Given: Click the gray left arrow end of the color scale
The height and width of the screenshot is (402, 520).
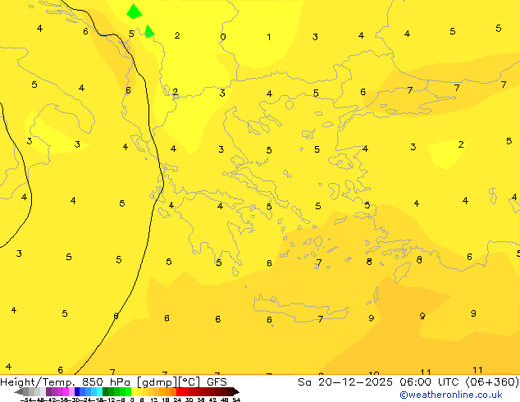Looking at the screenshot, I should pyautogui.click(x=19, y=391).
